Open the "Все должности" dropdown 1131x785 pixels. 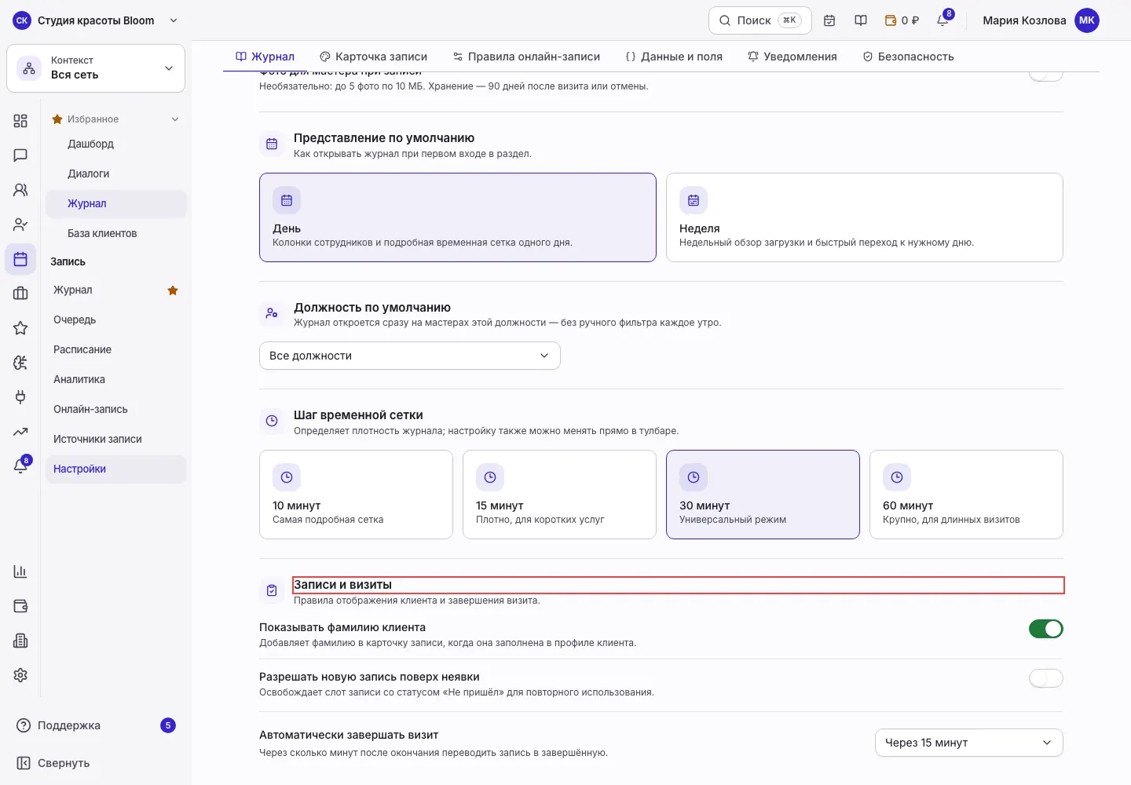click(410, 356)
